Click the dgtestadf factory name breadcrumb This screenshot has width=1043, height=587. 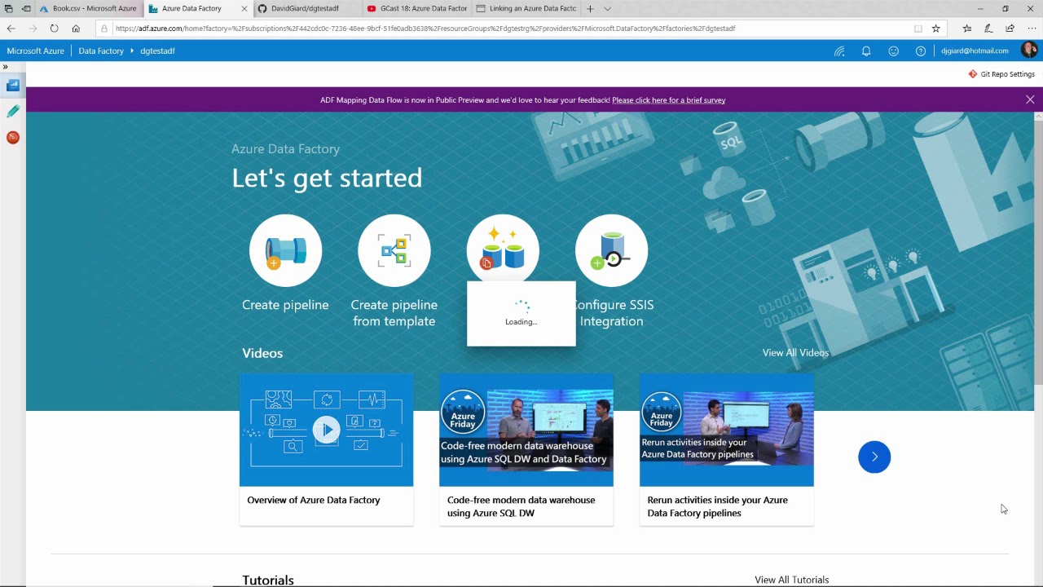click(x=157, y=51)
